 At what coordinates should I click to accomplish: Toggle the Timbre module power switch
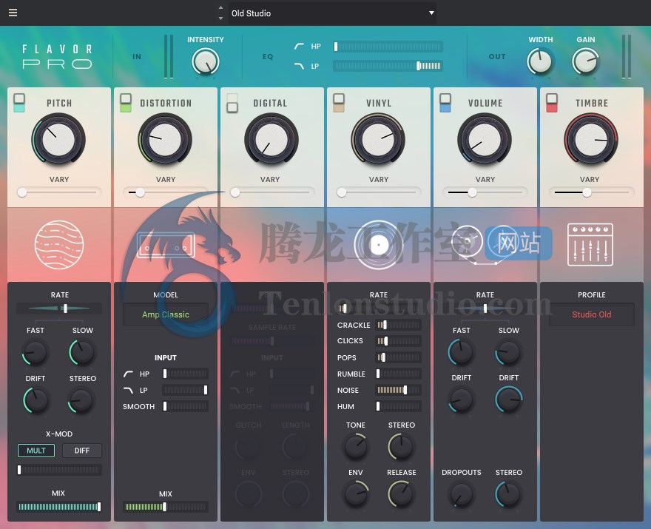(552, 103)
